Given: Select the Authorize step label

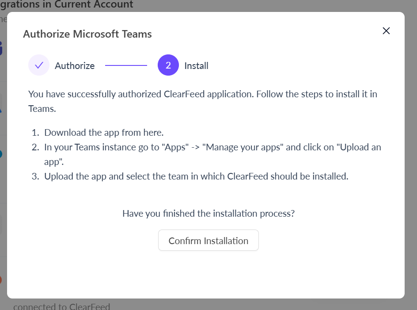Looking at the screenshot, I should [75, 66].
